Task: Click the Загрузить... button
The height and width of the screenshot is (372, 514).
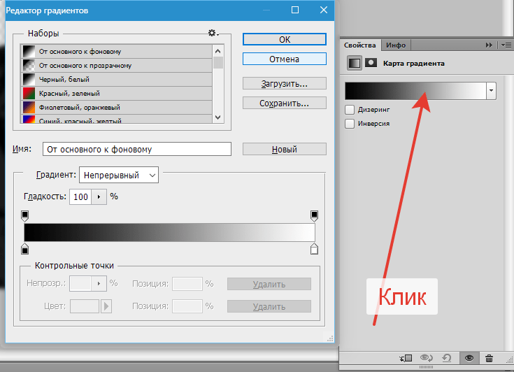Action: click(285, 84)
